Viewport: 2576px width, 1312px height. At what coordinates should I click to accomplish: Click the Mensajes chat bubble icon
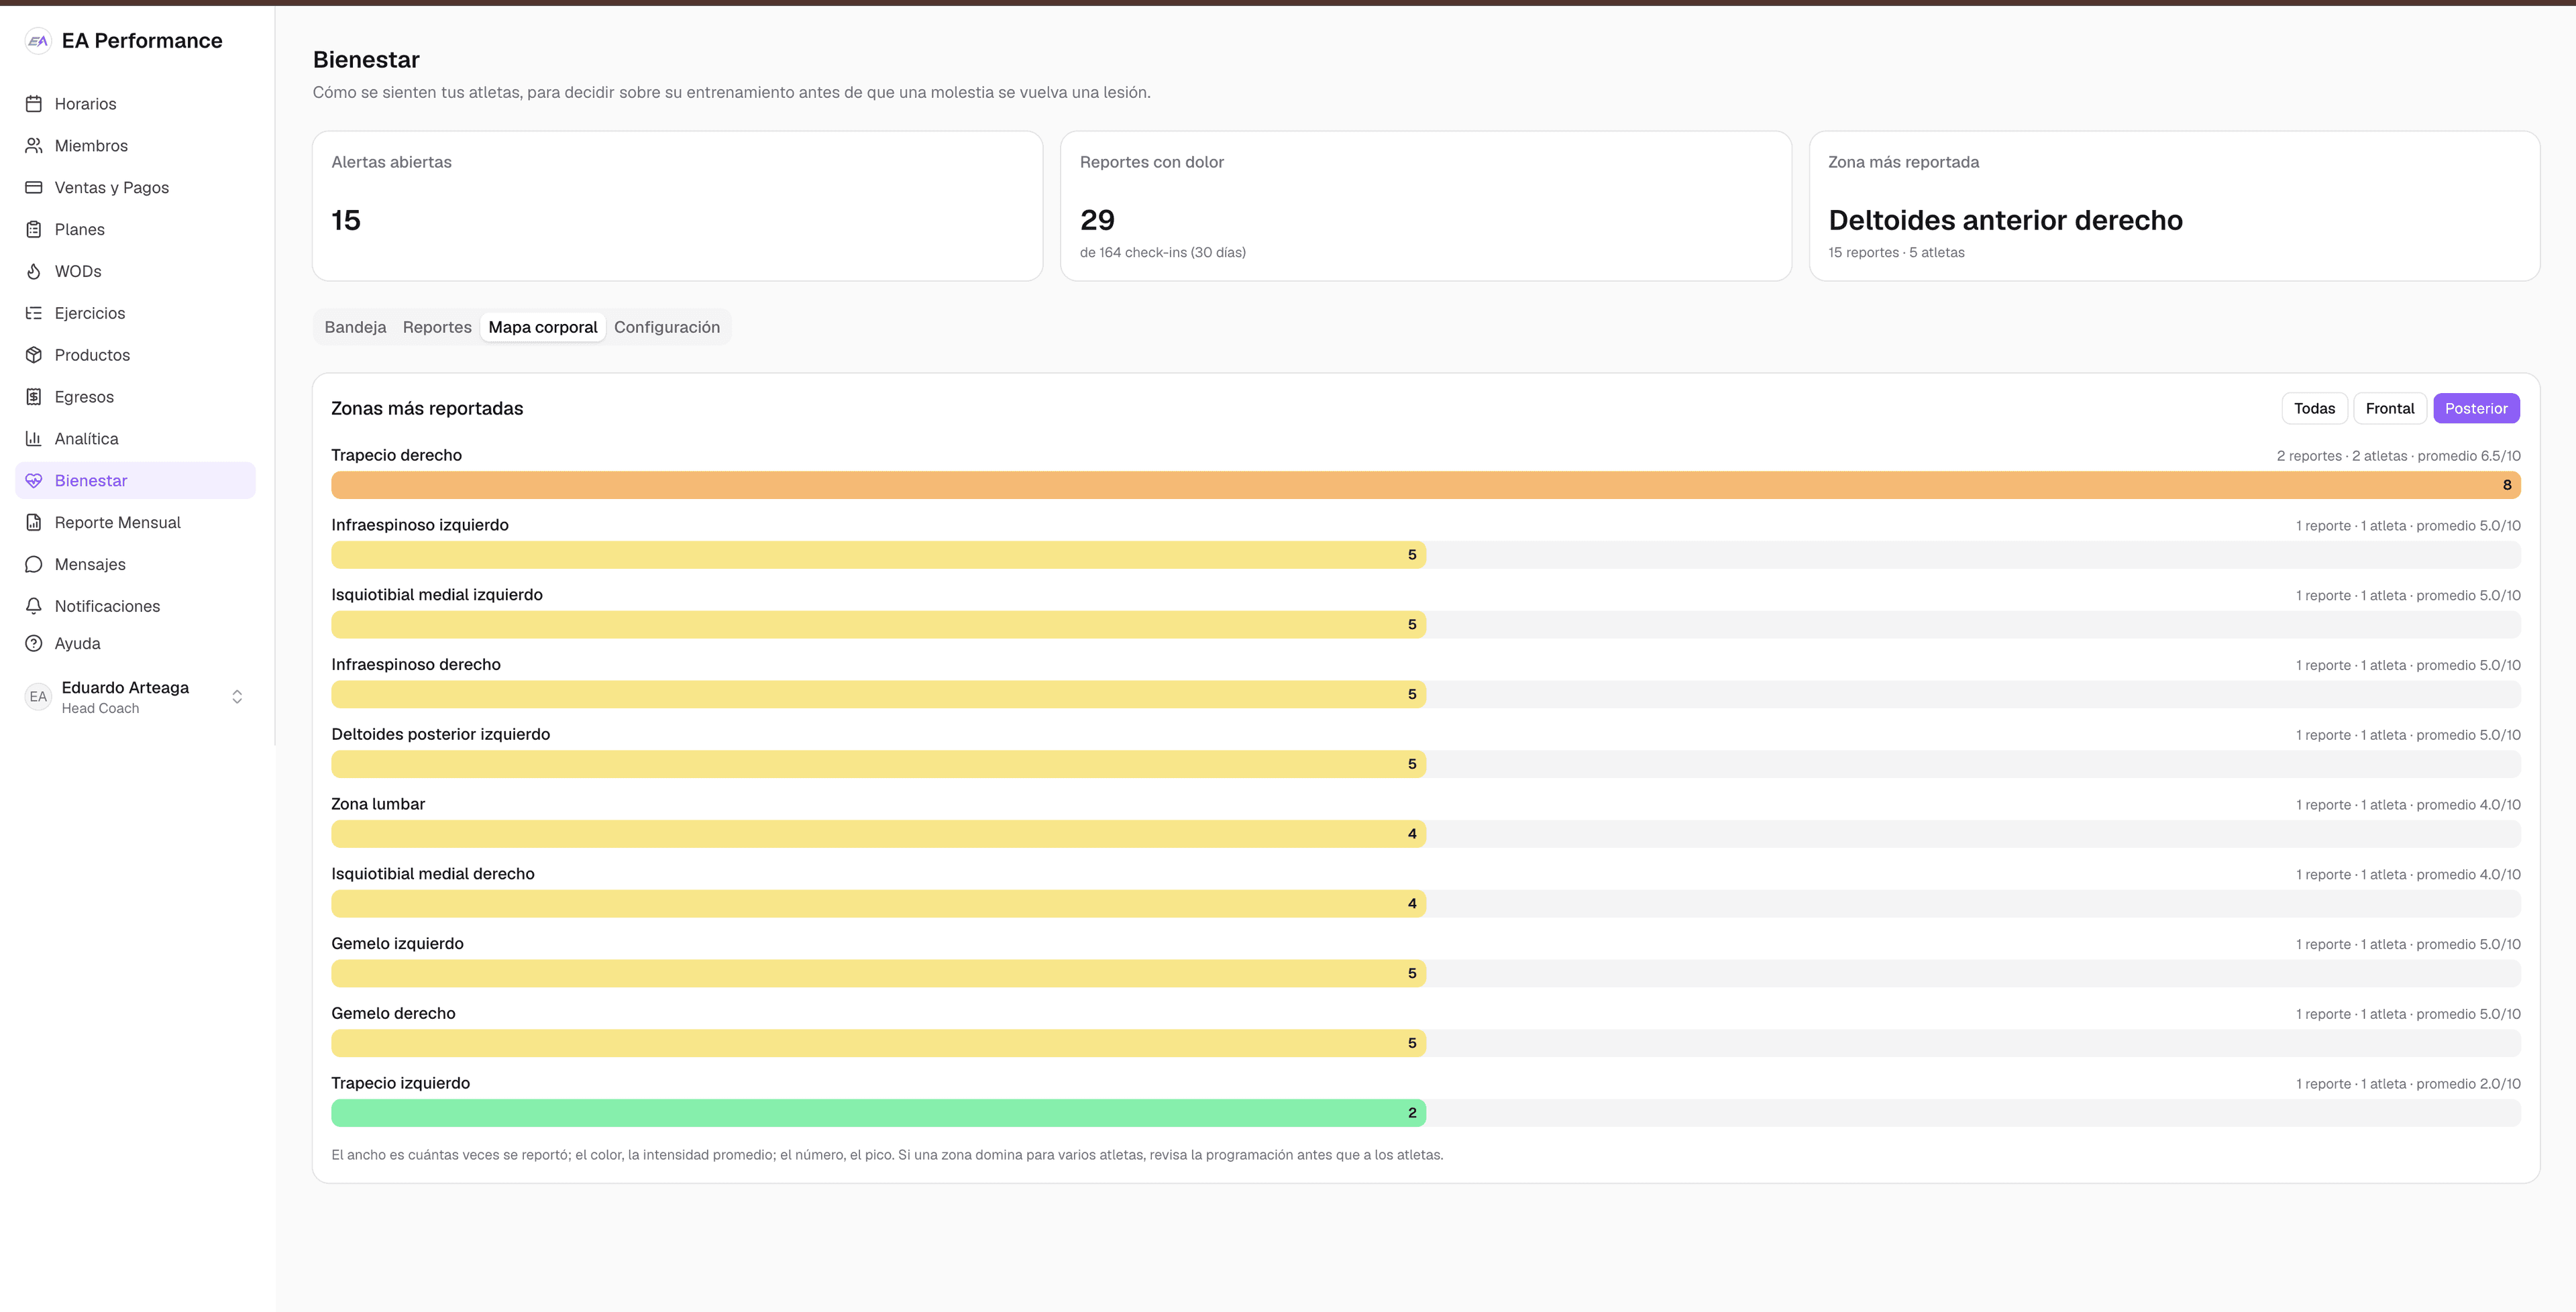[34, 565]
